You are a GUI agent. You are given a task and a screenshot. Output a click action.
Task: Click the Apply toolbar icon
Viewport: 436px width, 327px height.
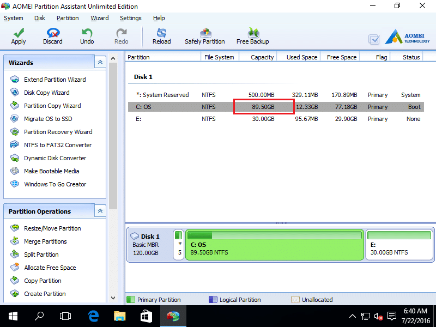tap(18, 36)
